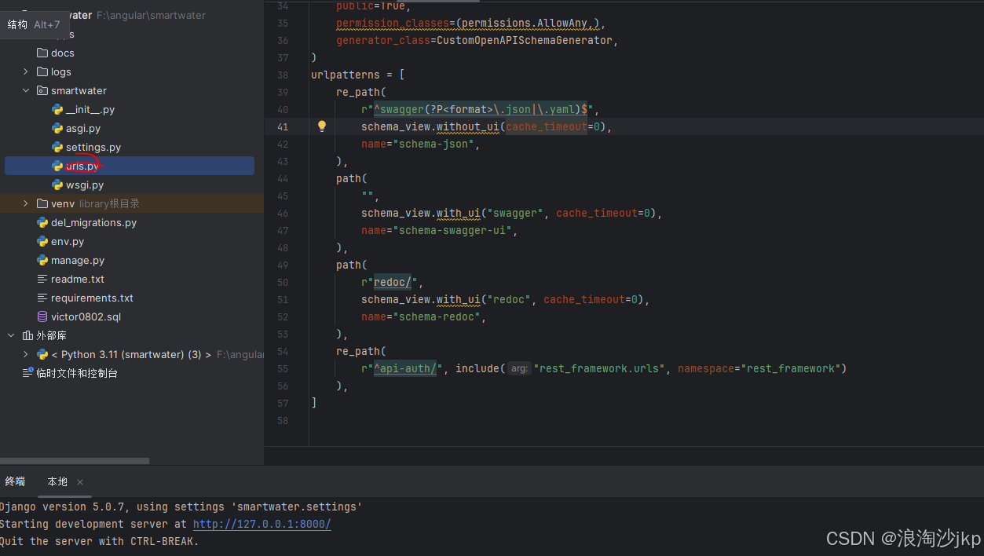
Task: Click the scratches and consoles (临时文件和控制台) icon
Action: pos(27,373)
